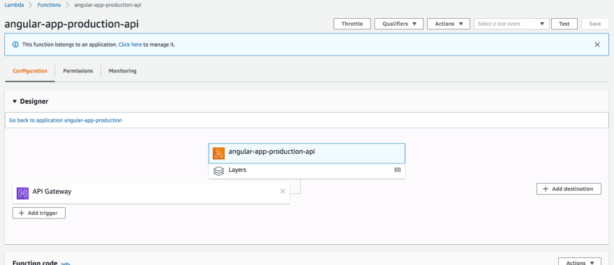The height and width of the screenshot is (265, 614).
Task: Switch to the Permissions tab
Action: 78,71
